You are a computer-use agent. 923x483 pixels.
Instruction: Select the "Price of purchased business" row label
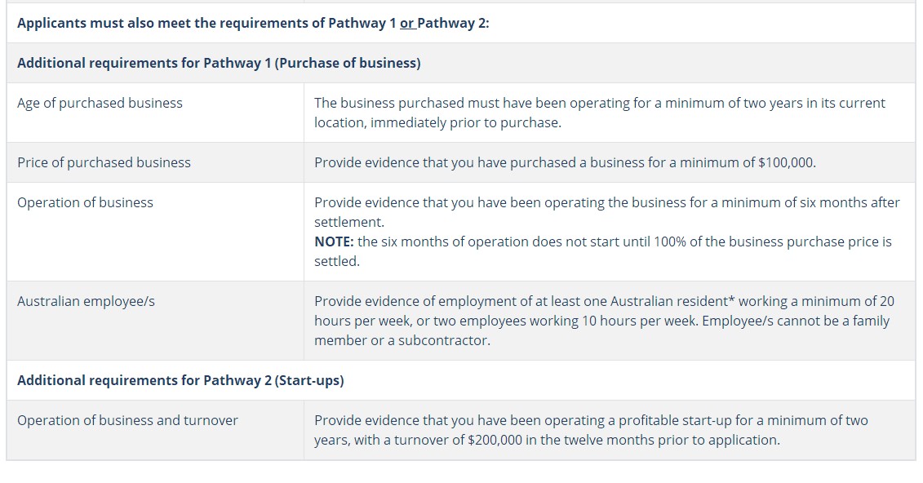(104, 162)
